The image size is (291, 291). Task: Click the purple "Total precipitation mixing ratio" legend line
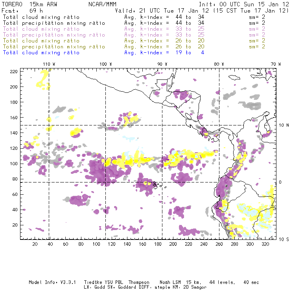(x=54, y=35)
